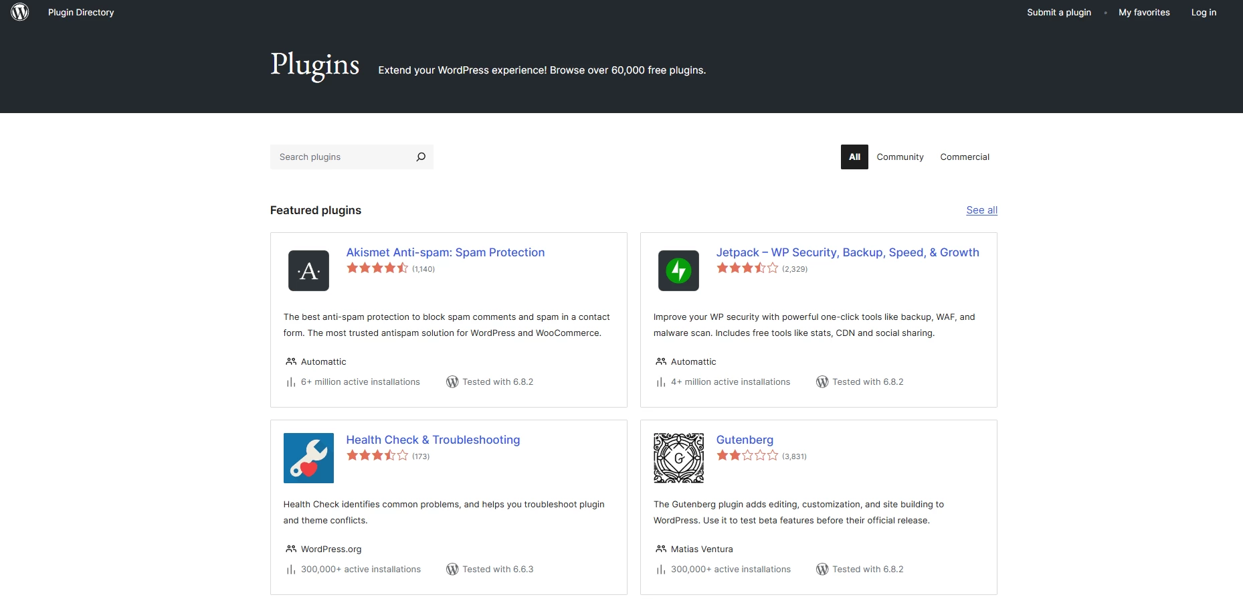The height and width of the screenshot is (599, 1243).
Task: Open the Submit a plugin page
Action: tap(1058, 12)
